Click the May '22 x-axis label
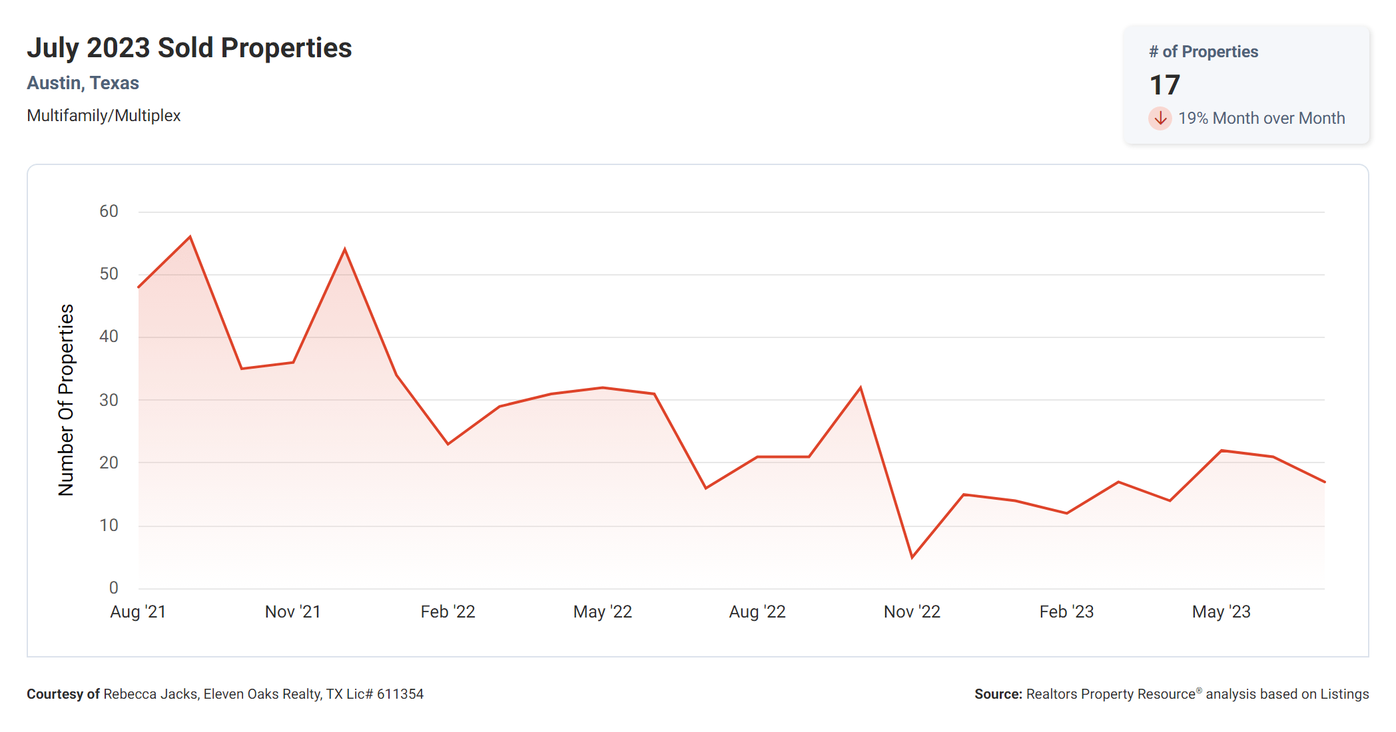 tap(602, 612)
